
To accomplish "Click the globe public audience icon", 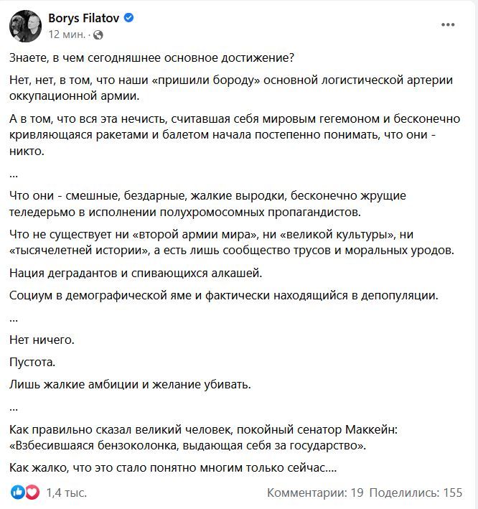I will (98, 34).
